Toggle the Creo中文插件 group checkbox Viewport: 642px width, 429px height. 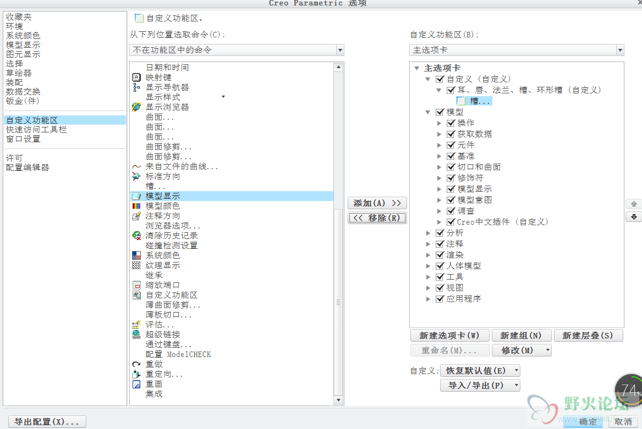tap(451, 222)
